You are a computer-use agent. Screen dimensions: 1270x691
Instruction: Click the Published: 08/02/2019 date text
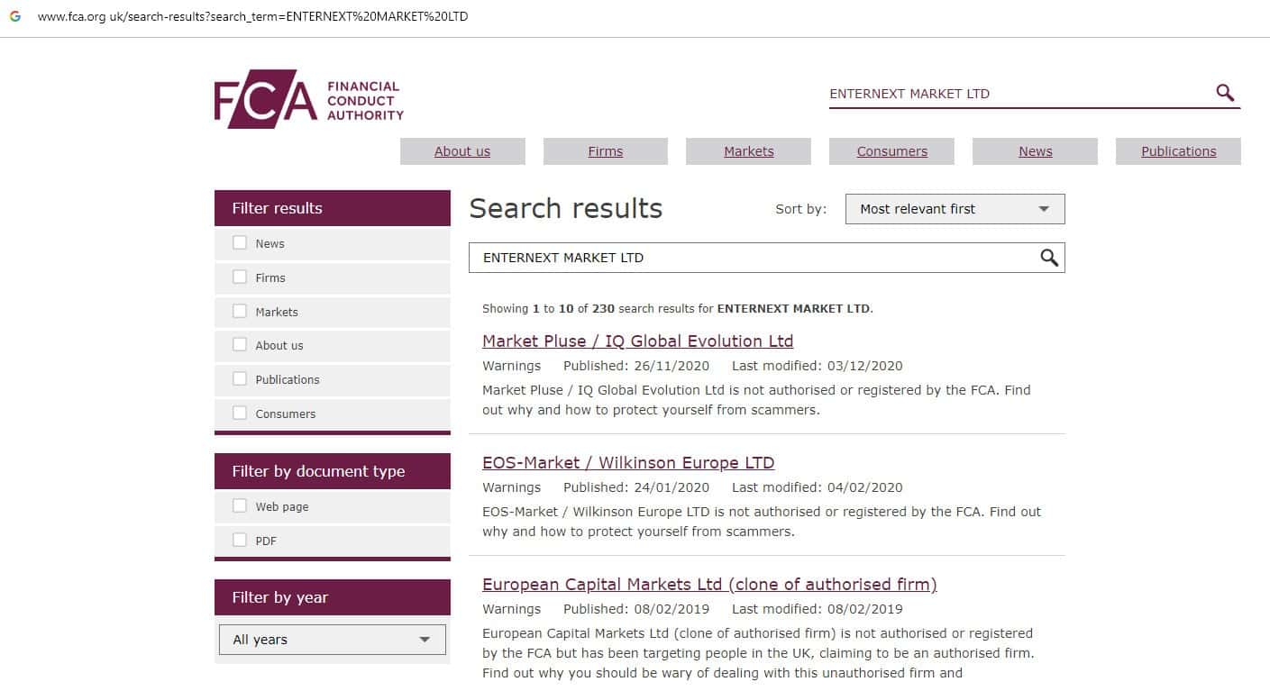click(x=636, y=609)
